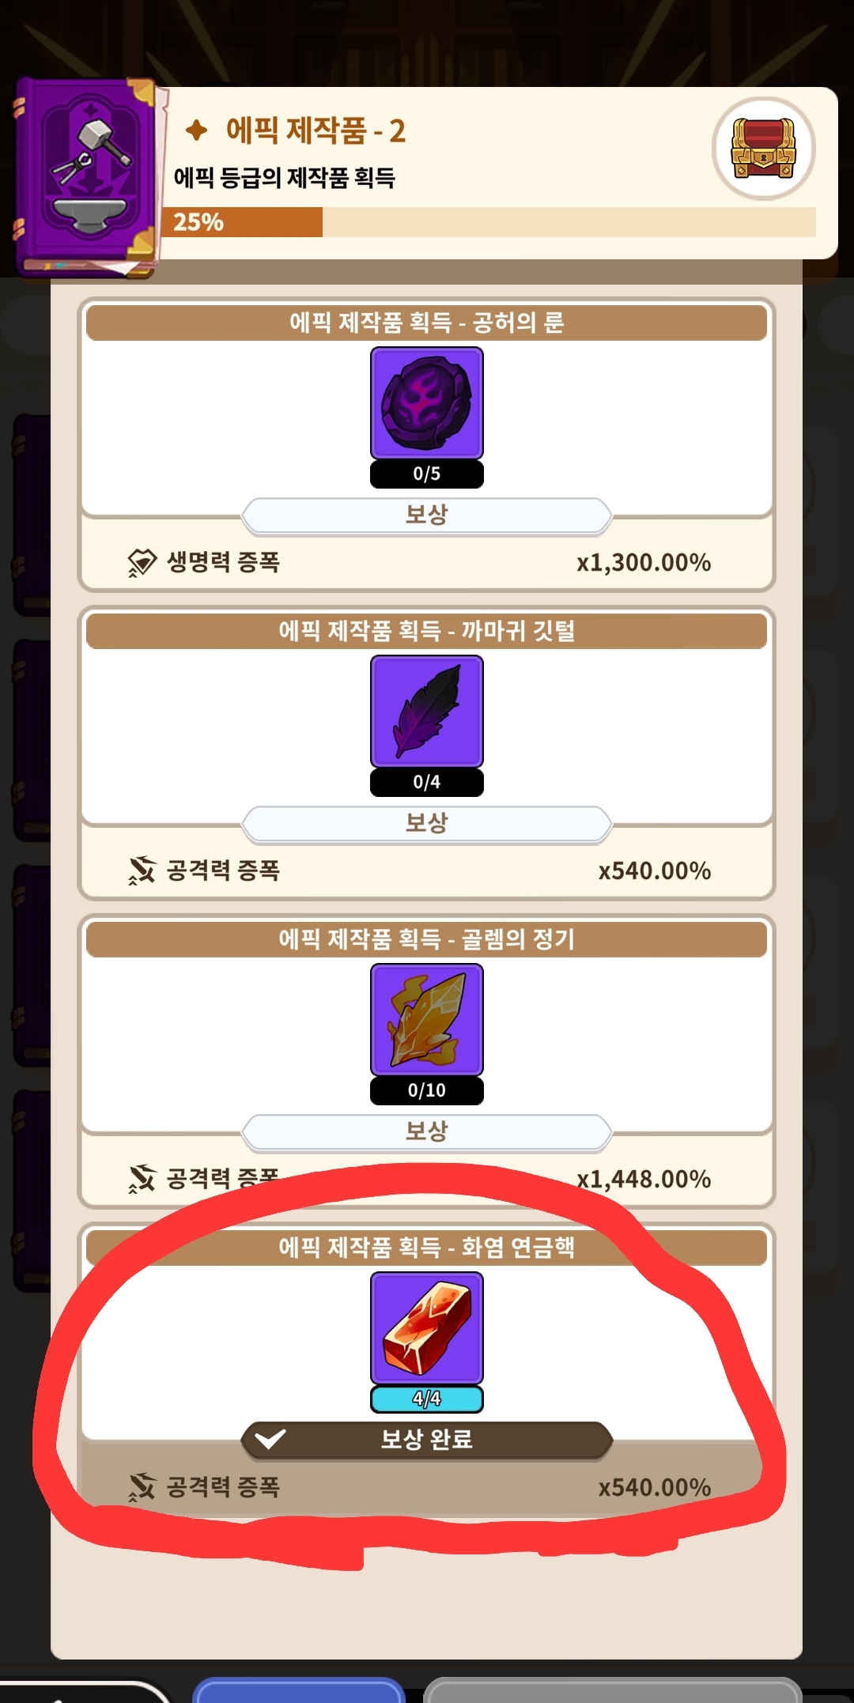The image size is (854, 1703).
Task: Select the crow feather item icon
Action: click(427, 712)
